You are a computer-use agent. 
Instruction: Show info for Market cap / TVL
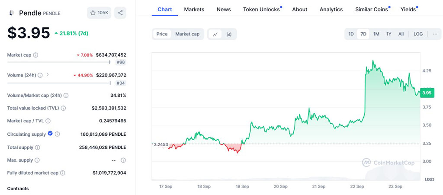point(48,121)
